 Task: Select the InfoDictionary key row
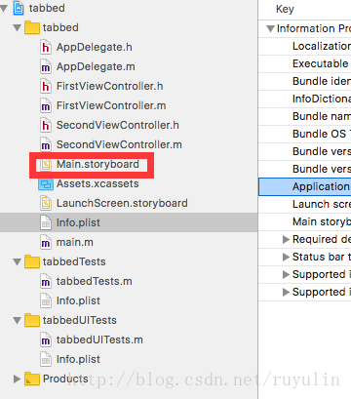(305, 99)
